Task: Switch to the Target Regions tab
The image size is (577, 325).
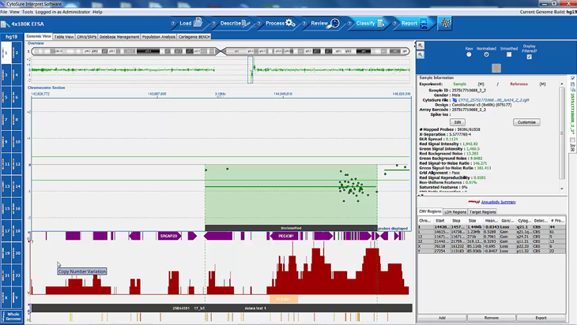Action: click(x=482, y=212)
